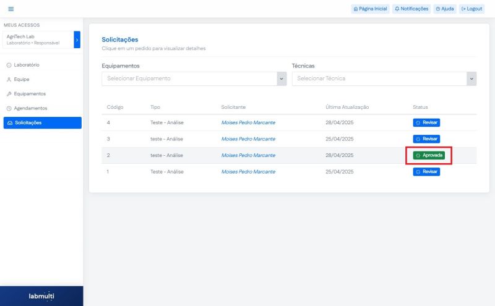
Task: Go to Equipe in the sidebar
Action: [22, 79]
